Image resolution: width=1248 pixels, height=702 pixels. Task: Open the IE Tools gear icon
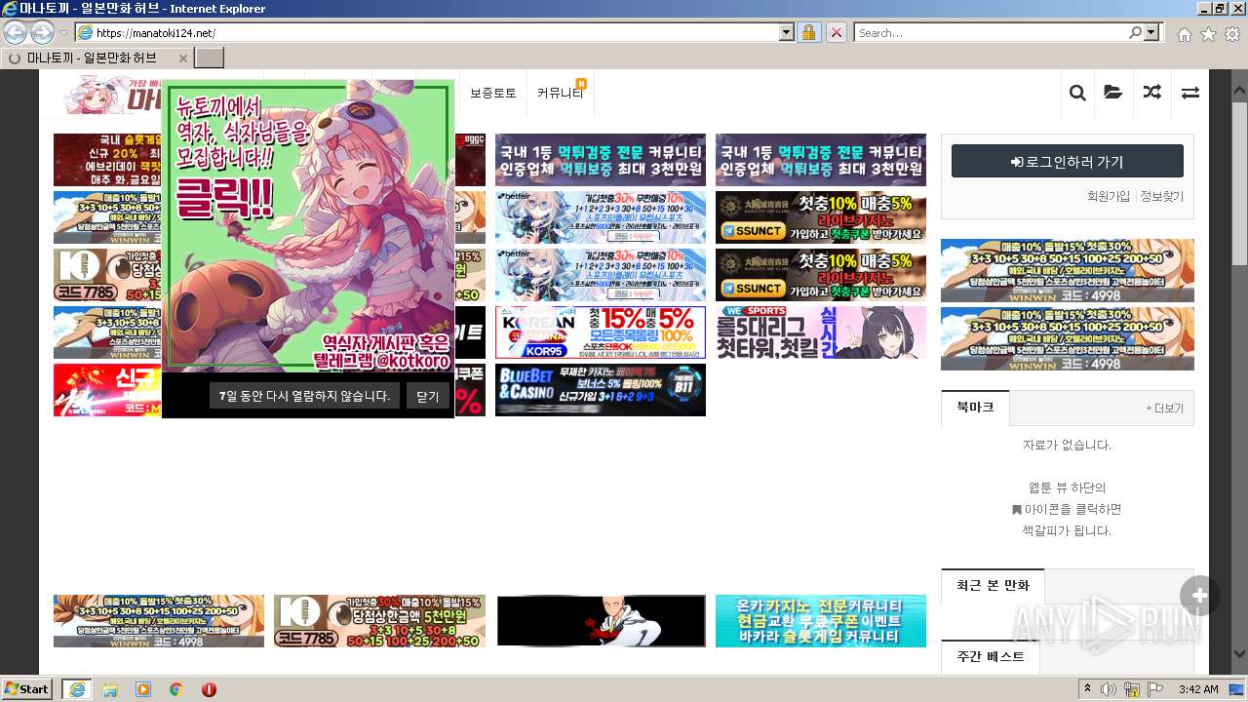pos(1232,34)
